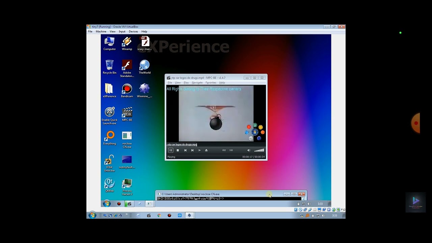Open VirtualBox File menu
Screen dimensions: 432x243
(90, 31)
